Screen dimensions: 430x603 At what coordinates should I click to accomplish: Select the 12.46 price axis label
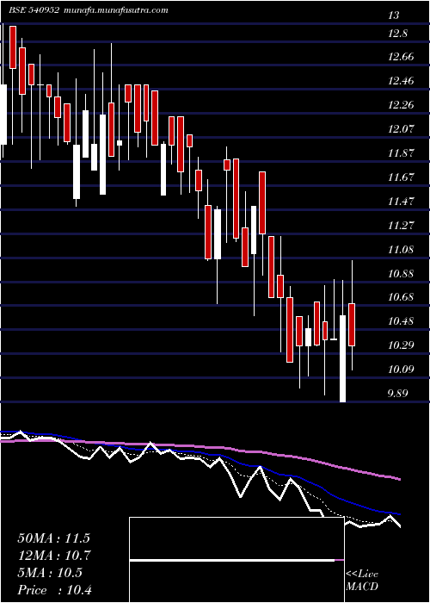[x=400, y=81]
